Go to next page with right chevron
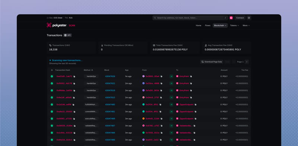 pyautogui.click(x=247, y=62)
